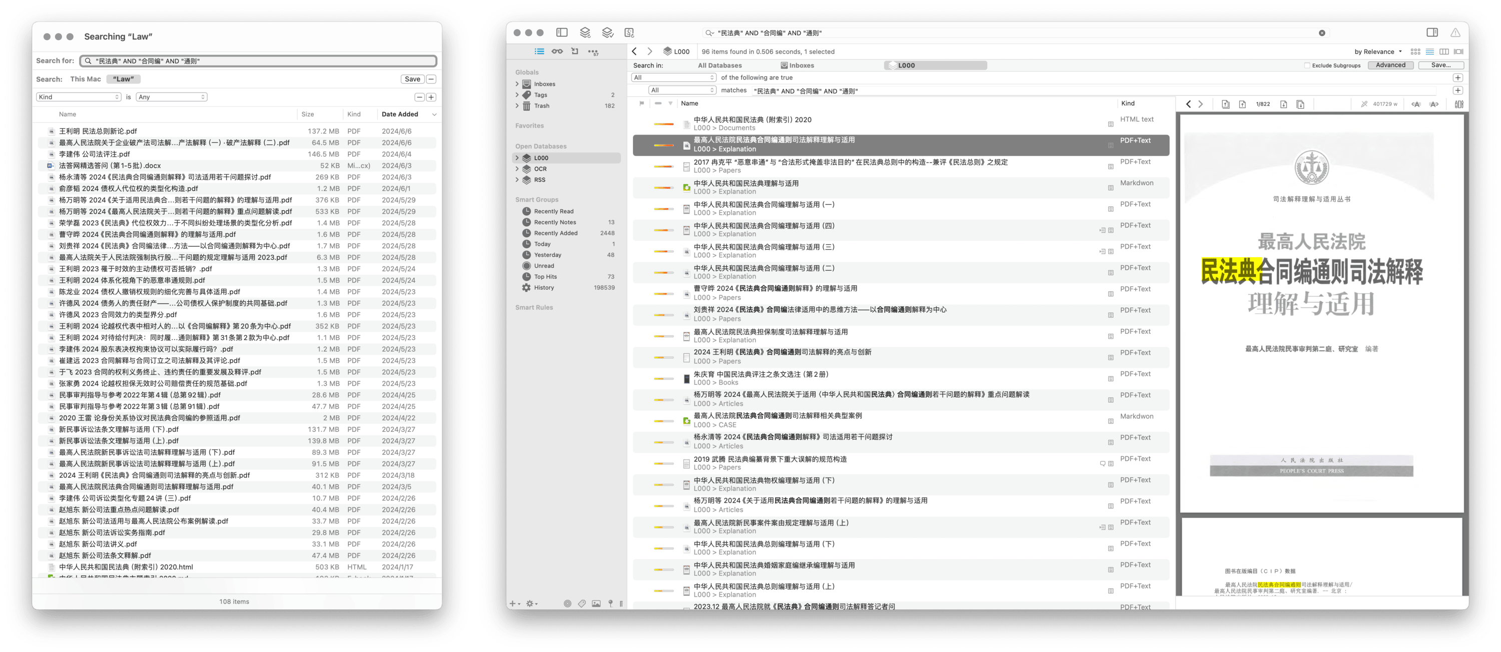Expand the OCR database
The width and height of the screenshot is (1501, 652).
tap(517, 169)
